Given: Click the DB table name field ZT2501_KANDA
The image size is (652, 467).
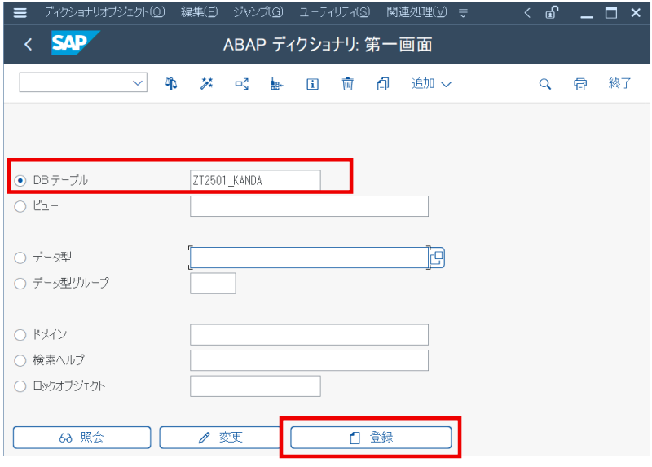Looking at the screenshot, I should coord(255,180).
